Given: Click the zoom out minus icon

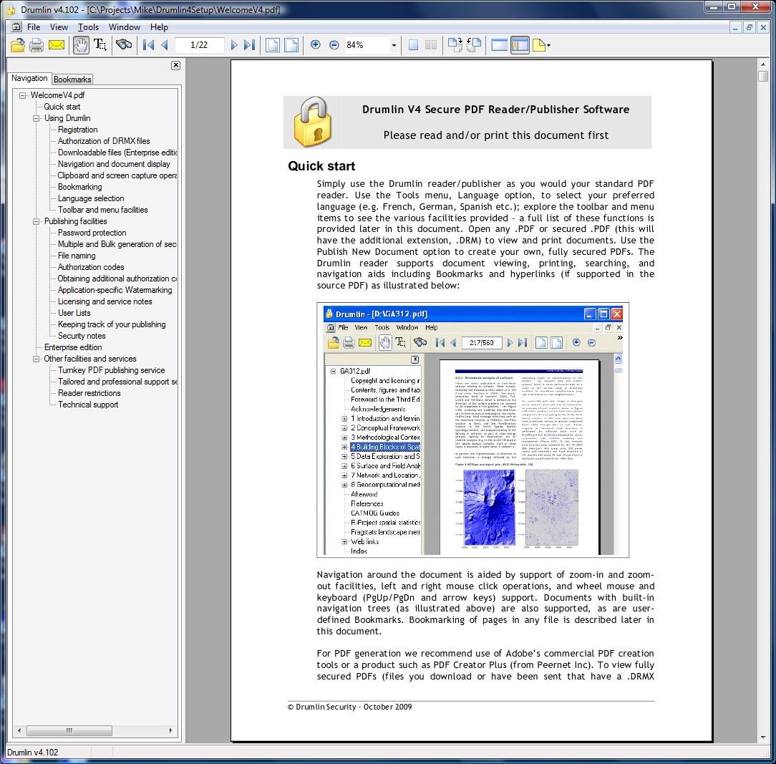Looking at the screenshot, I should coord(334,44).
